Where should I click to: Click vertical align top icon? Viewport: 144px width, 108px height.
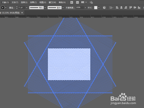pos(130,7)
